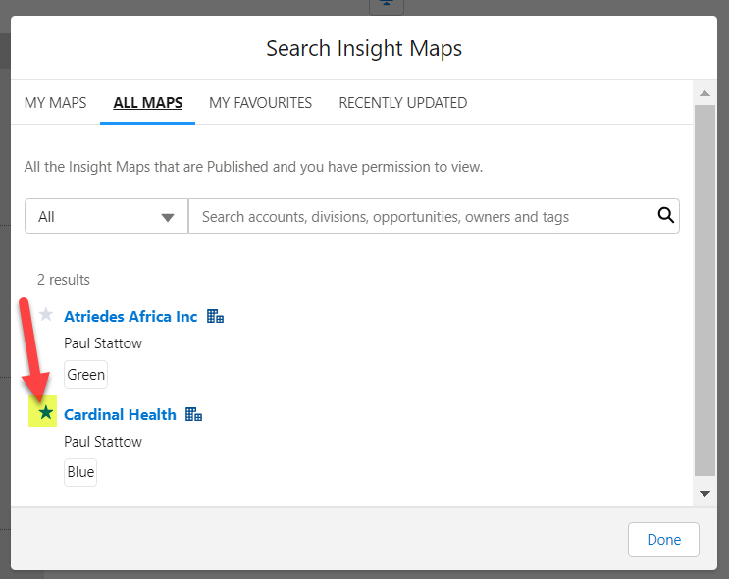729x579 pixels.
Task: Click owner Paul Stattow under Atriedes Africa Inc
Action: pos(103,343)
